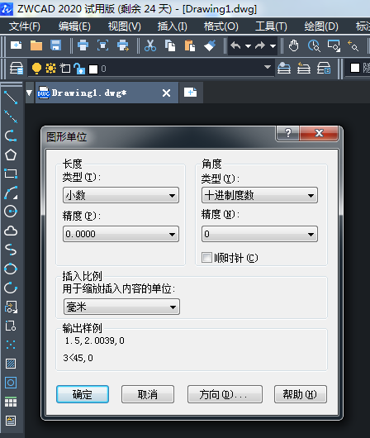370x438 pixels.
Task: Select the Revision Cloud tool
Action: pyautogui.click(x=11, y=231)
